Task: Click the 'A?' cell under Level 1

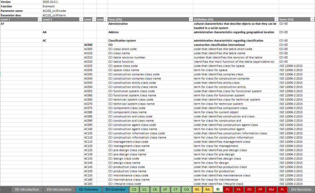Action: [21, 26]
